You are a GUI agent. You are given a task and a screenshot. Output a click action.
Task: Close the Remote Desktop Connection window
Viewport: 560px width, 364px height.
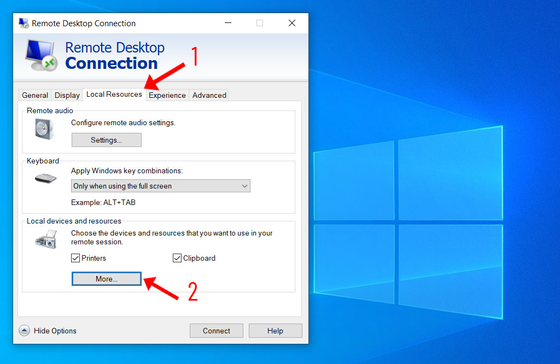tap(292, 23)
